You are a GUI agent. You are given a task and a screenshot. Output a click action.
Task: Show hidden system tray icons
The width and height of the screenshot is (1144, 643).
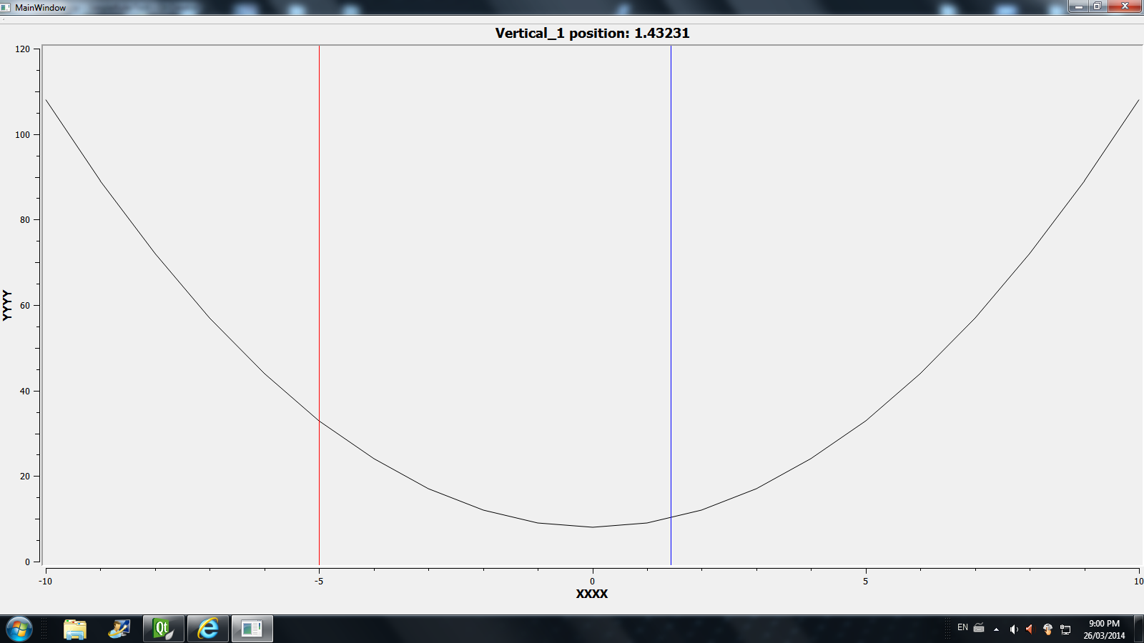tap(996, 629)
